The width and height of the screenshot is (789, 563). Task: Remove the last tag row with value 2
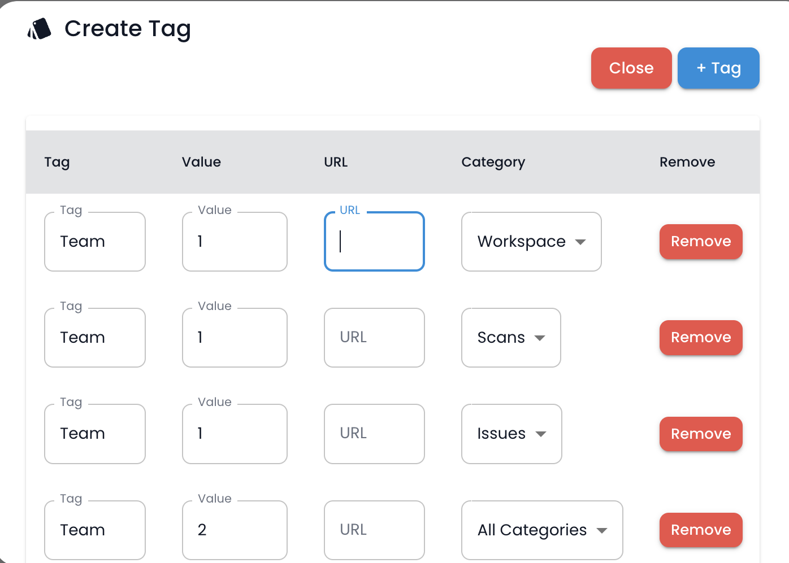[x=701, y=530]
